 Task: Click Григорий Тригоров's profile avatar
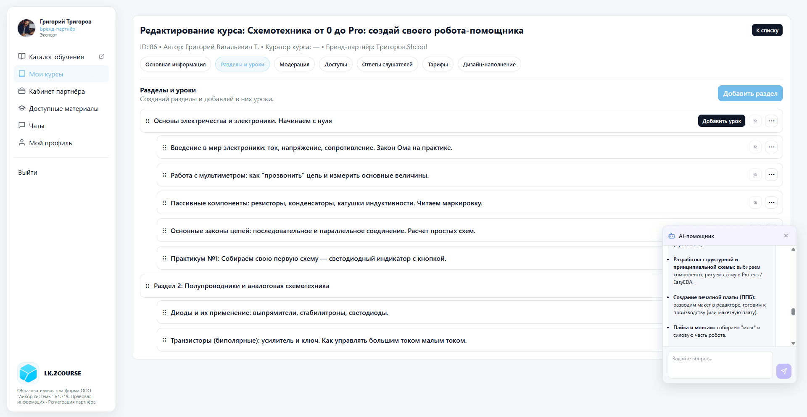26,28
